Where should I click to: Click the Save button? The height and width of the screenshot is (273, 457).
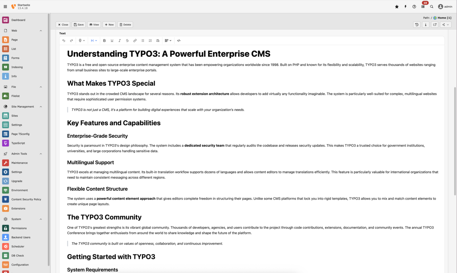(79, 25)
